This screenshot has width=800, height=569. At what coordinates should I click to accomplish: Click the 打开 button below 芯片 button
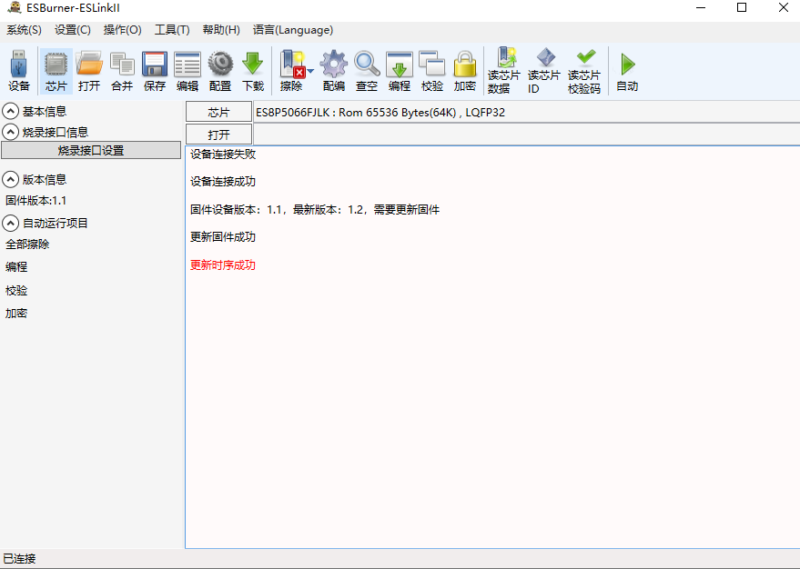[218, 135]
